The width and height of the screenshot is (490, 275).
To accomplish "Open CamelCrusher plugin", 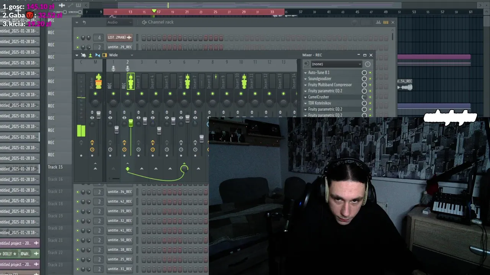I will [318, 97].
